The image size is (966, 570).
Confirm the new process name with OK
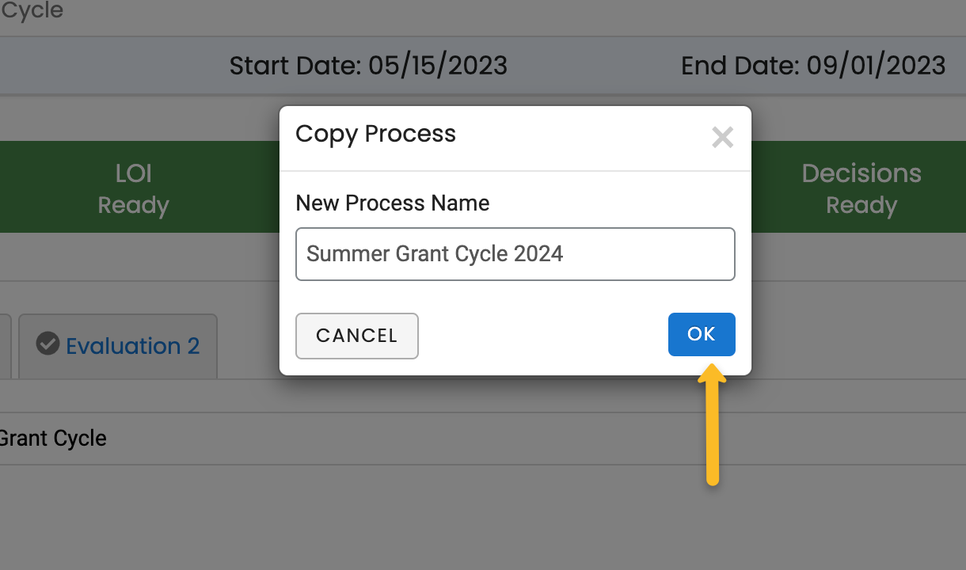(702, 334)
